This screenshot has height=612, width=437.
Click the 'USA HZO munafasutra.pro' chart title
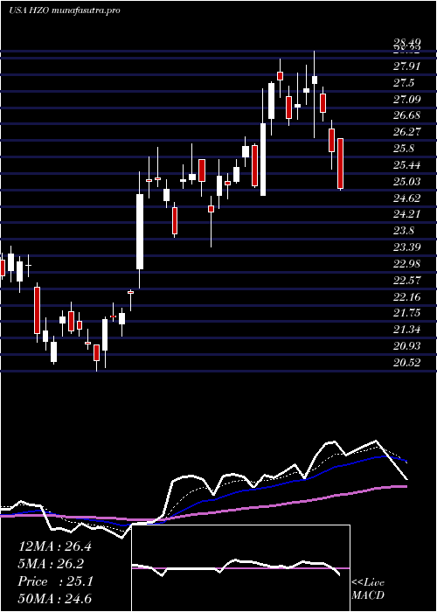point(64,10)
